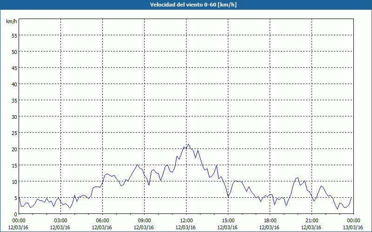Select the "12/03/16" date under 18:00

pos(269,227)
